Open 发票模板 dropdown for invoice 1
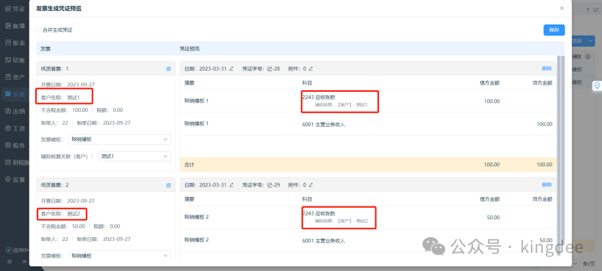The height and width of the screenshot is (271, 602). click(120, 139)
